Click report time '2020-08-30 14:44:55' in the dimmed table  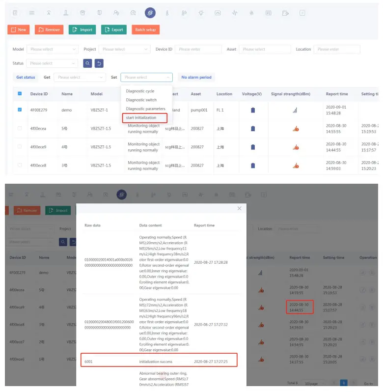[299, 307]
